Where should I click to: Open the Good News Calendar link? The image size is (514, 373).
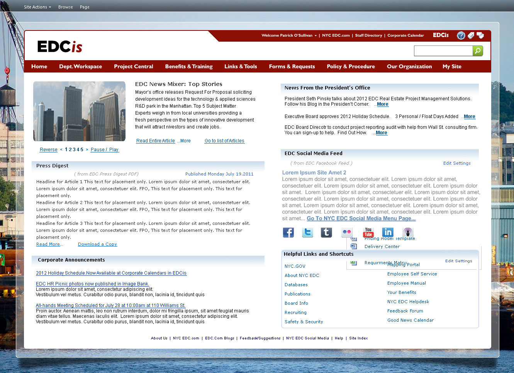pos(411,320)
